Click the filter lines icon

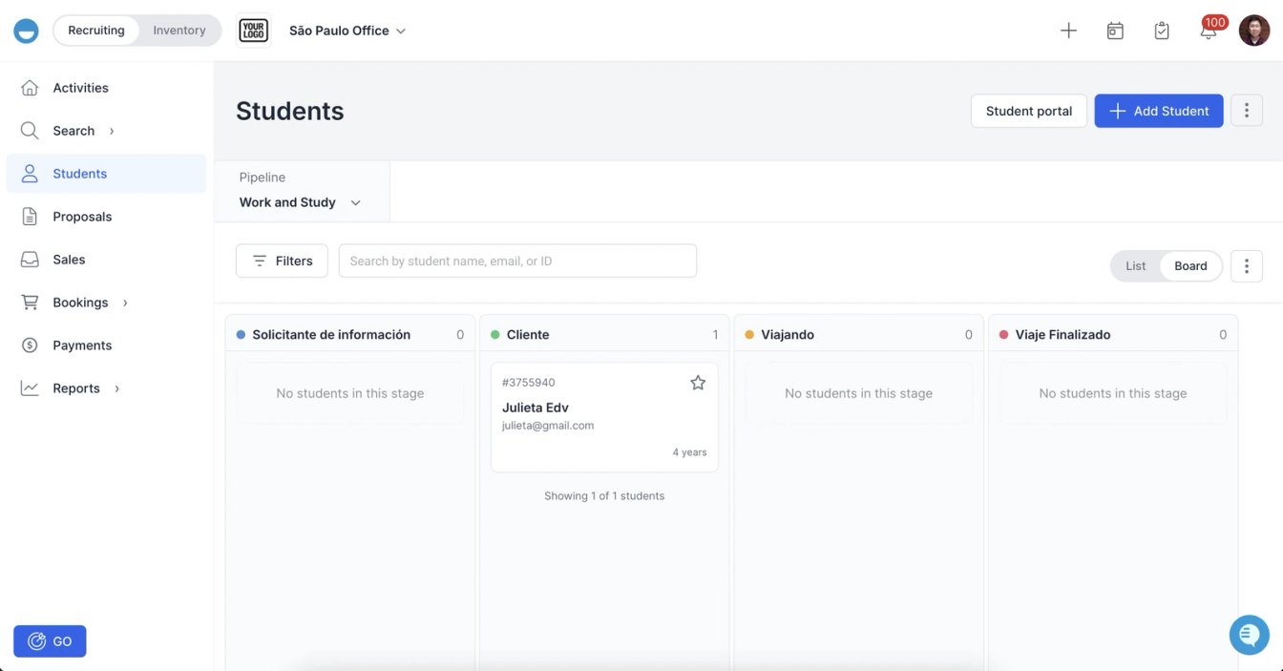(260, 261)
